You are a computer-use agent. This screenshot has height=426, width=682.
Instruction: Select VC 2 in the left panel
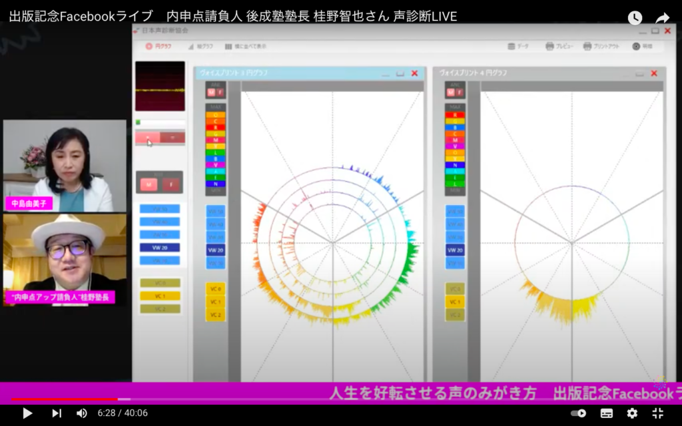tap(160, 309)
